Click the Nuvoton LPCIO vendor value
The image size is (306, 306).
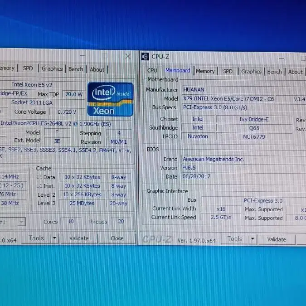click(198, 136)
